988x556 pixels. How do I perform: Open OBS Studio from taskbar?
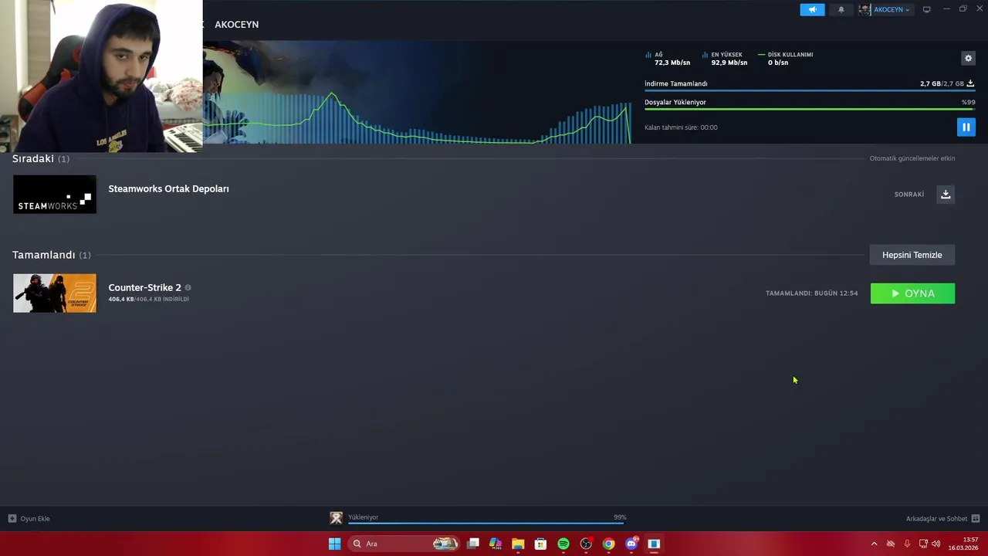click(x=586, y=544)
